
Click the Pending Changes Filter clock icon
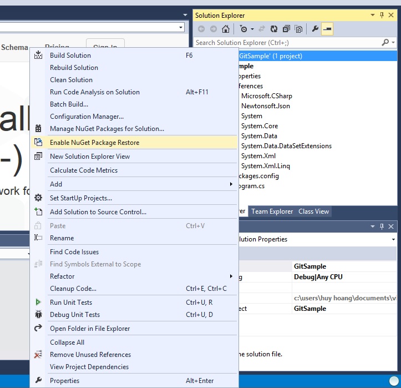coord(243,29)
